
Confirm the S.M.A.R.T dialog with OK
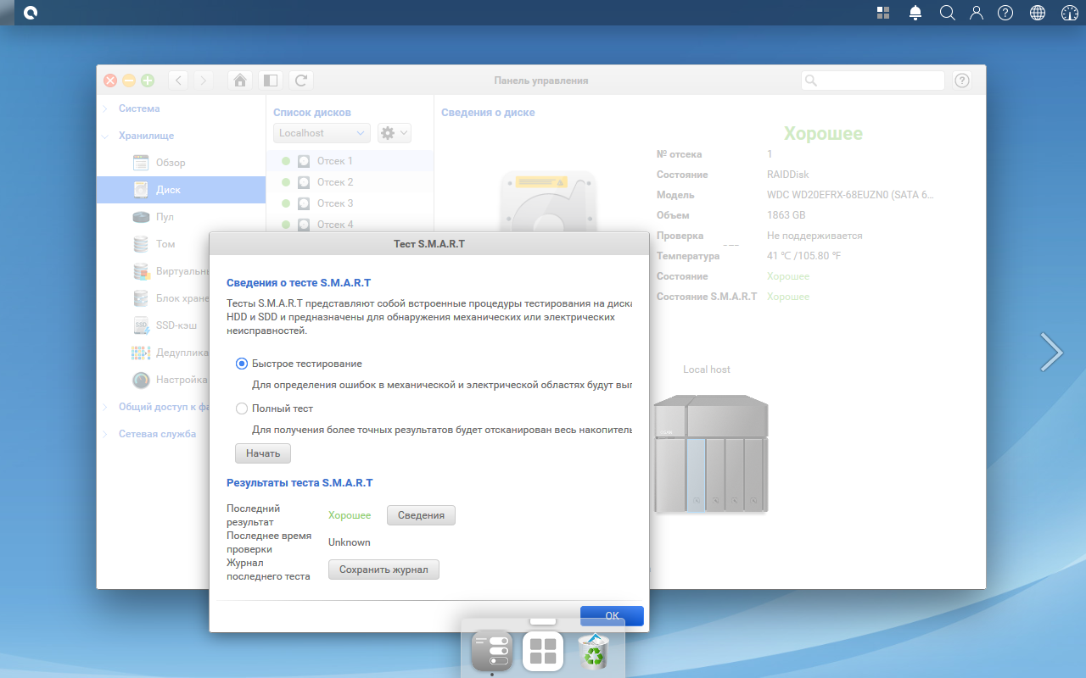(x=612, y=616)
